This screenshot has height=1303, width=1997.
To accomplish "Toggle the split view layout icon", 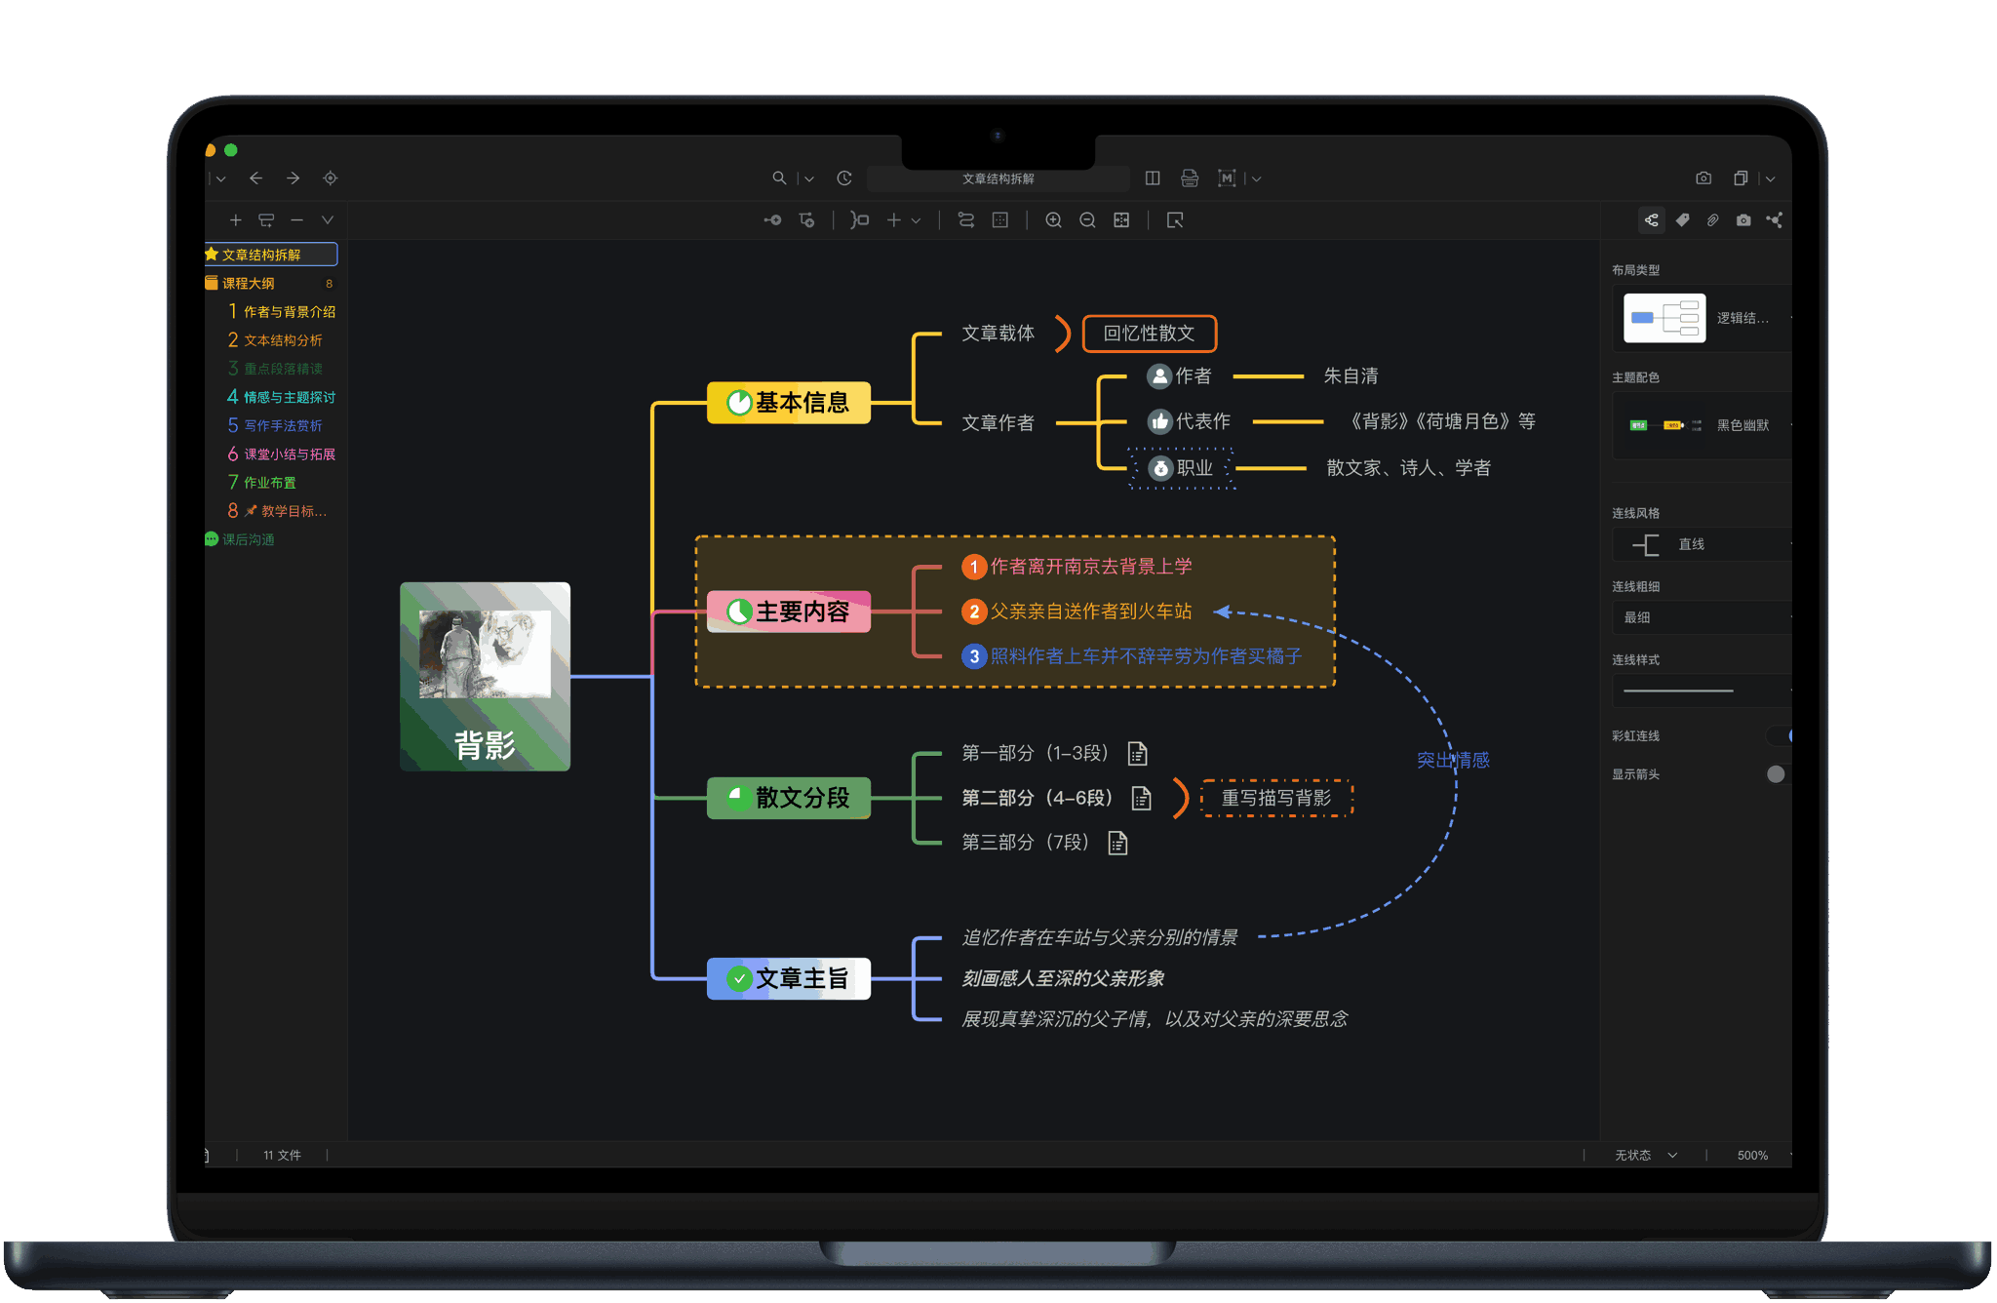I will (1153, 178).
